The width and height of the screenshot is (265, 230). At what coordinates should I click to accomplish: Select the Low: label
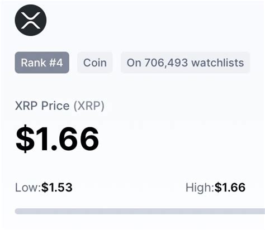click(x=28, y=188)
